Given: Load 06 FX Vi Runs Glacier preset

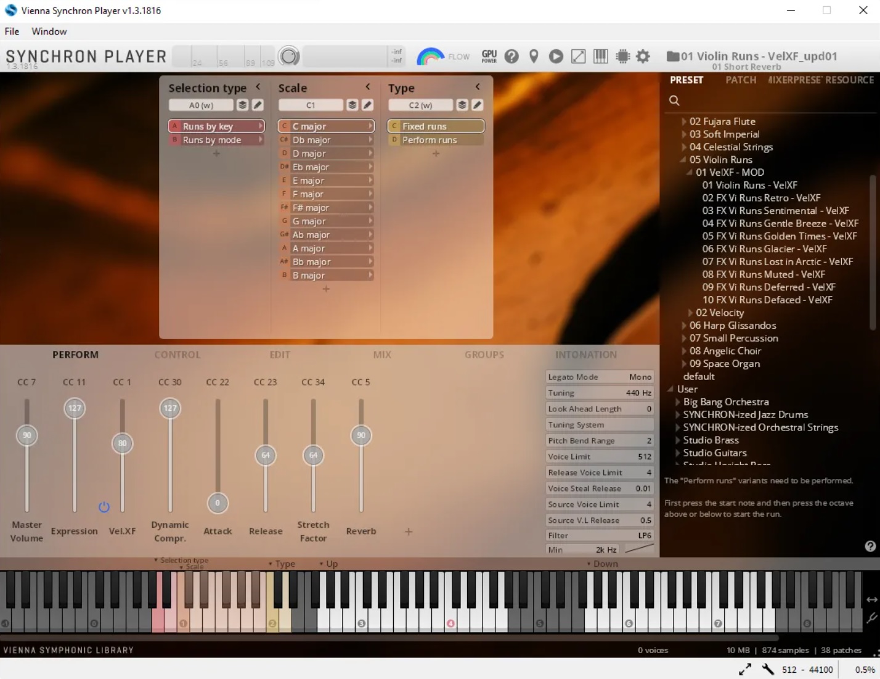Looking at the screenshot, I should click(x=764, y=249).
